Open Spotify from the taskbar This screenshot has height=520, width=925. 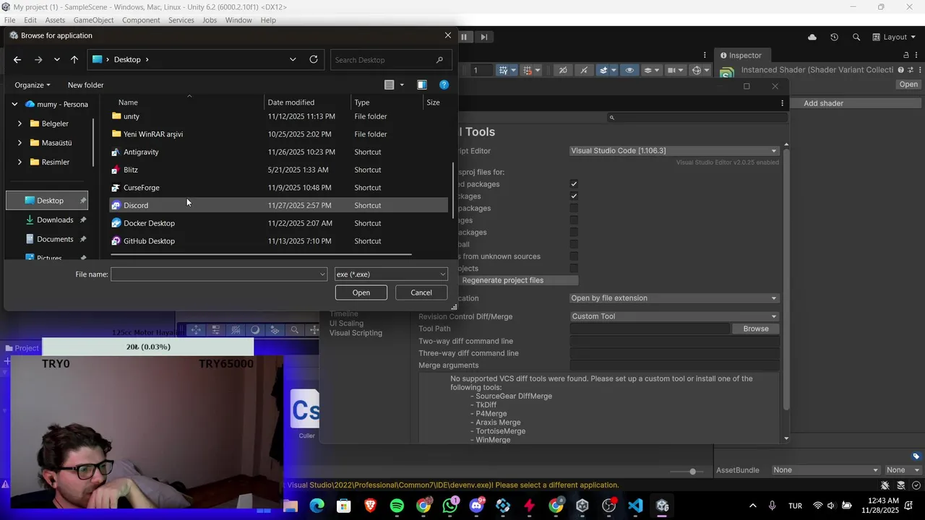397,506
